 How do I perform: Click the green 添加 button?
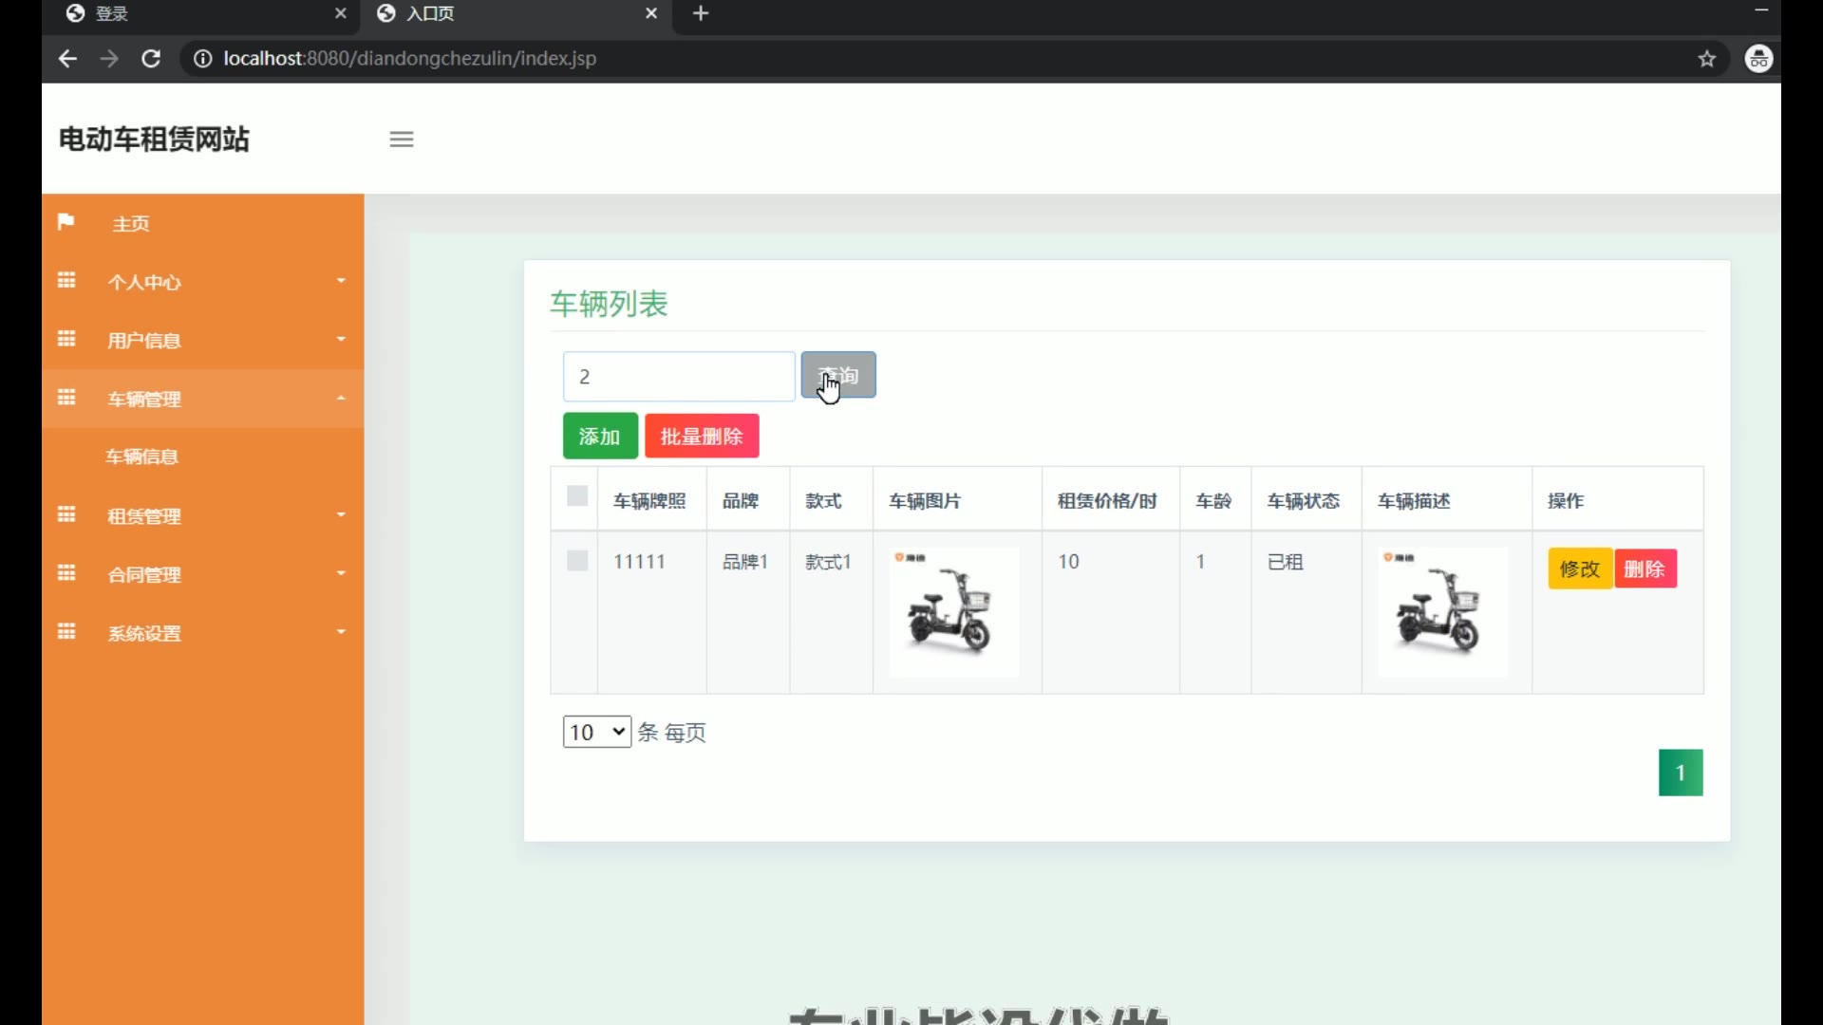click(x=600, y=437)
